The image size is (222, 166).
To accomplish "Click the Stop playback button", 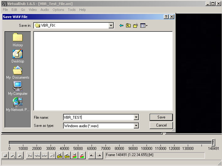I will pos(5,155).
